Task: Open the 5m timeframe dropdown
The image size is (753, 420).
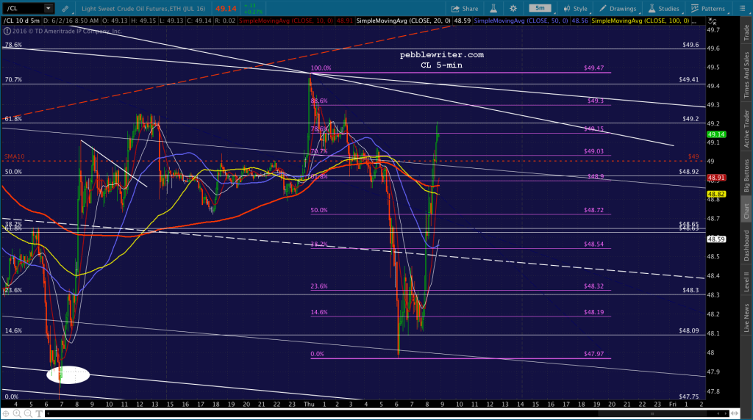Action: click(542, 8)
